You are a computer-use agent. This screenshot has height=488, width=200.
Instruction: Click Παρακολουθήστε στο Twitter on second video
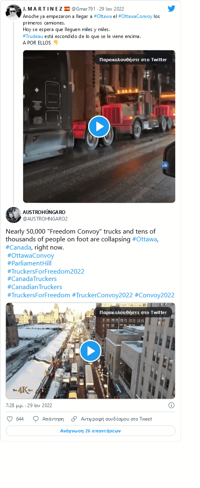point(133,312)
